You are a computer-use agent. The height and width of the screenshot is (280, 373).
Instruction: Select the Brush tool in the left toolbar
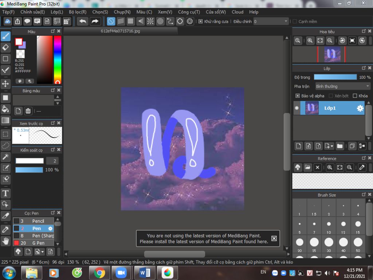[x=5, y=36]
